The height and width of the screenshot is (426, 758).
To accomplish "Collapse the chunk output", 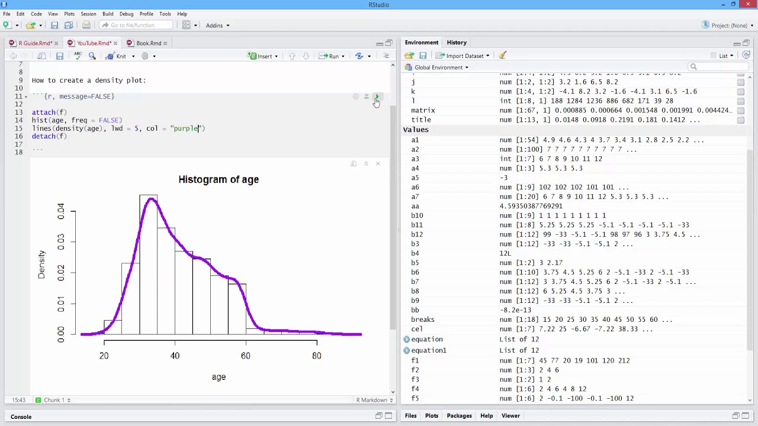I will [x=366, y=163].
